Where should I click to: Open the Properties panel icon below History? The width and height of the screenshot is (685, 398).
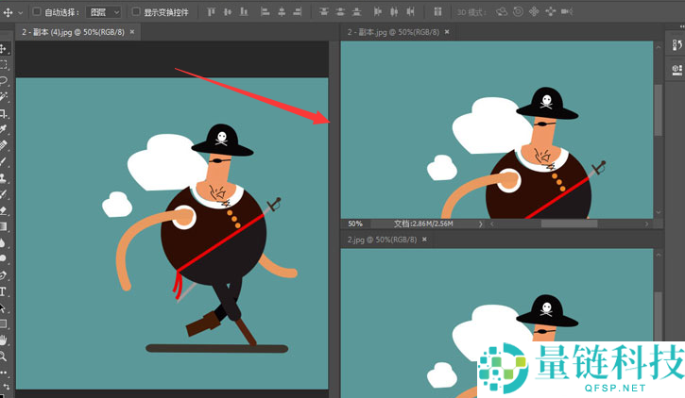(676, 69)
